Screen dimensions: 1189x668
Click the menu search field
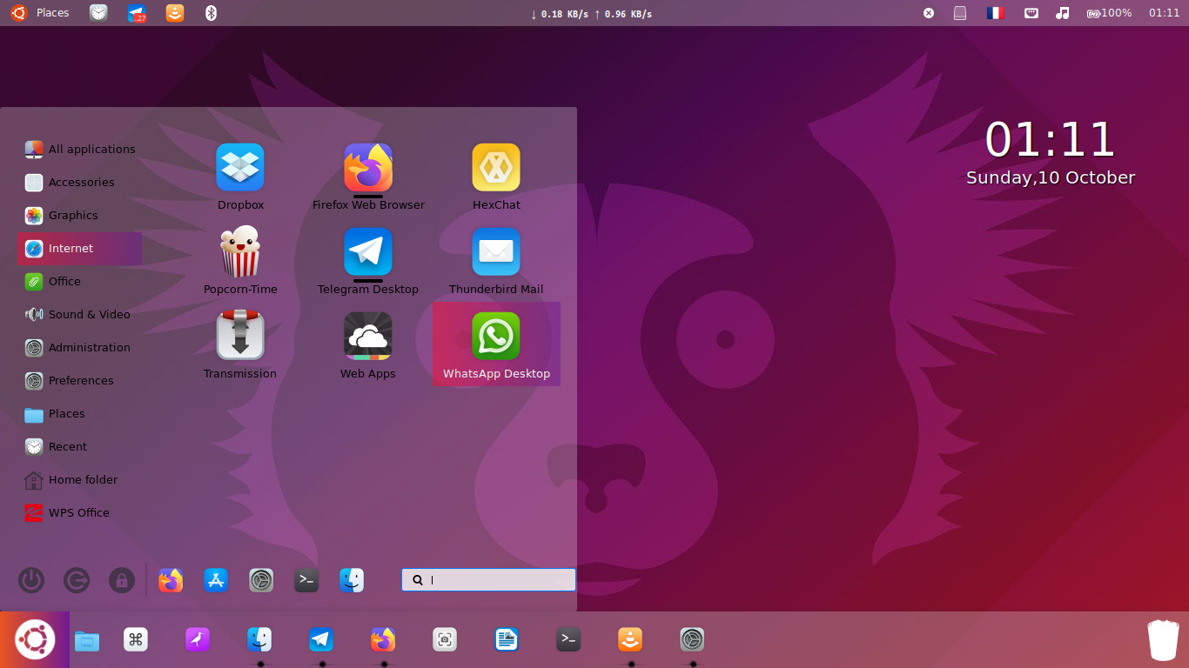tap(488, 580)
